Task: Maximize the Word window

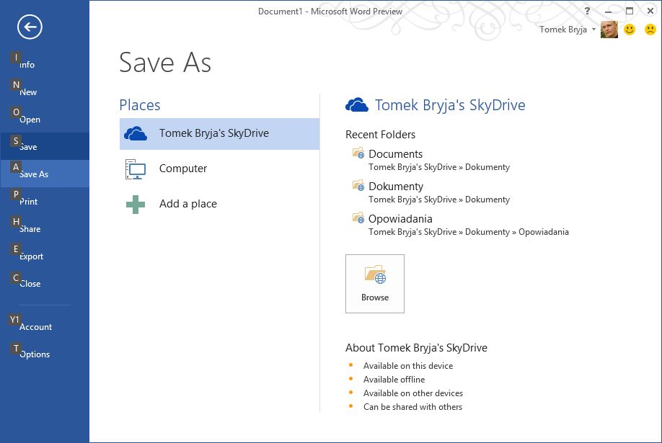Action: (630, 11)
